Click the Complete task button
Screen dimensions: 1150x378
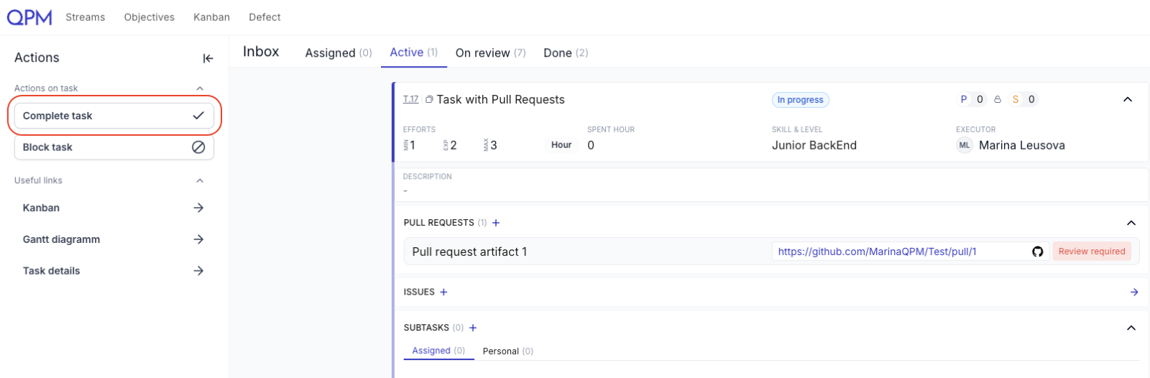(x=114, y=116)
